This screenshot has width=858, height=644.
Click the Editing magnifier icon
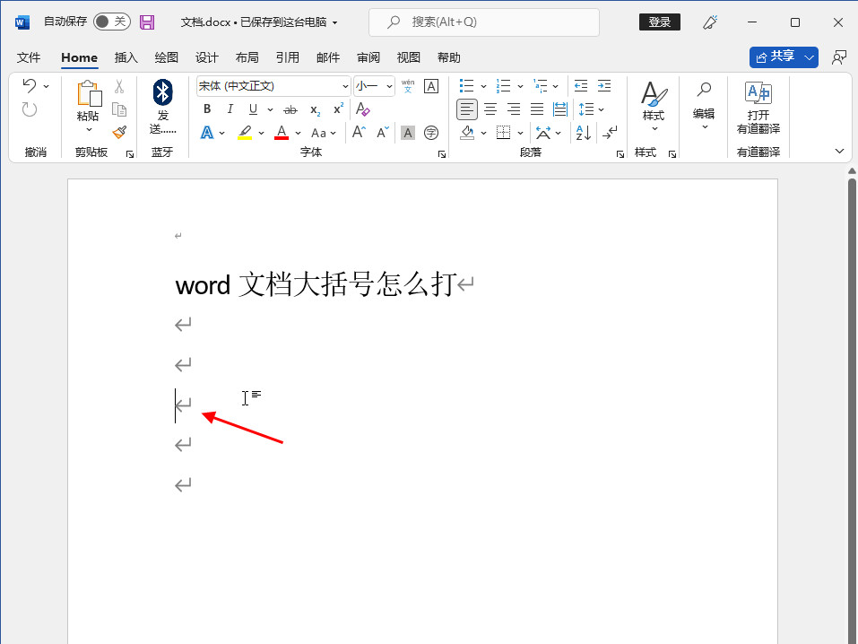tap(704, 89)
